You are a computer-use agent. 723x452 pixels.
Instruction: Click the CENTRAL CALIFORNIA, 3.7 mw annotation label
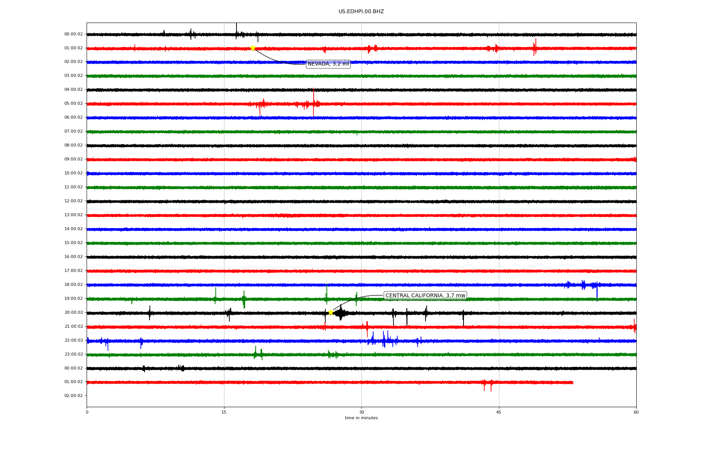tap(425, 295)
